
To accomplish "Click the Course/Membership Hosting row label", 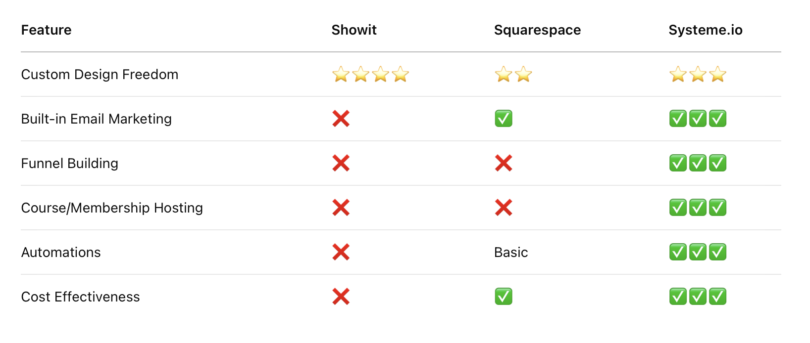I will pyautogui.click(x=112, y=208).
